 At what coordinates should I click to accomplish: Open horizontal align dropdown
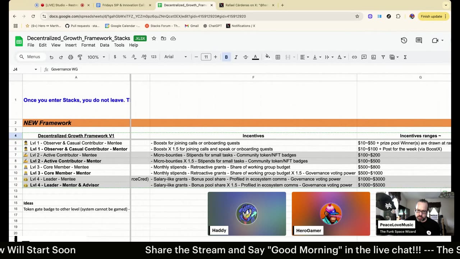click(304, 57)
